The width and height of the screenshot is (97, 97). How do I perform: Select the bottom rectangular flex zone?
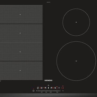pos(21,70)
